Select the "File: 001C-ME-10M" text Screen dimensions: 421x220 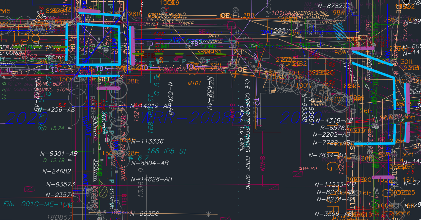pos(38,204)
